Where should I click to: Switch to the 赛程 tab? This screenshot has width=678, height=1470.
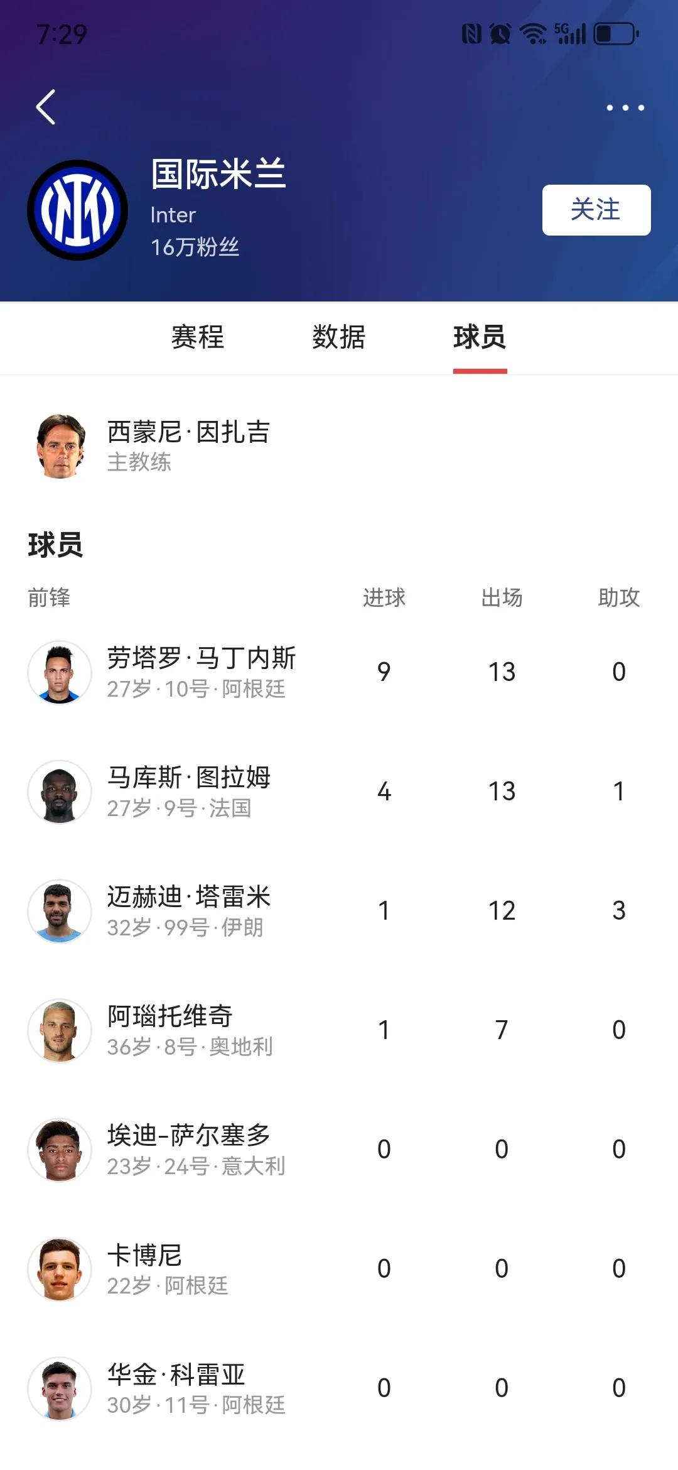pyautogui.click(x=198, y=337)
